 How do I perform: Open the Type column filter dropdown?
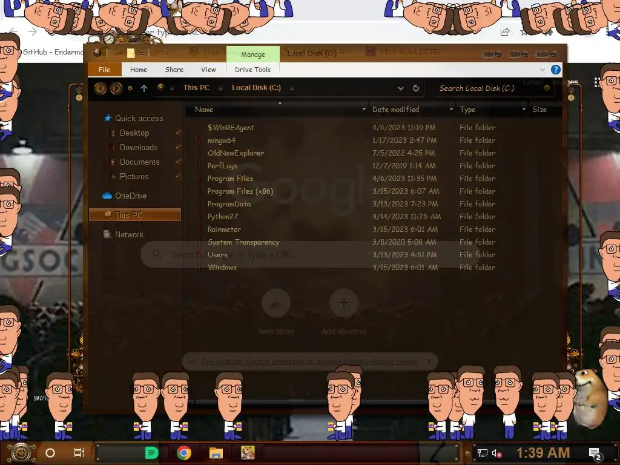tap(524, 109)
